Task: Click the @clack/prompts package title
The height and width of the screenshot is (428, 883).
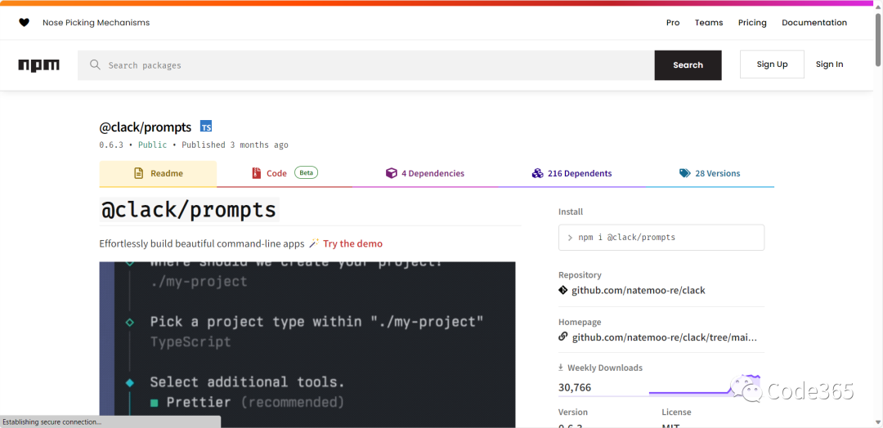Action: click(146, 127)
